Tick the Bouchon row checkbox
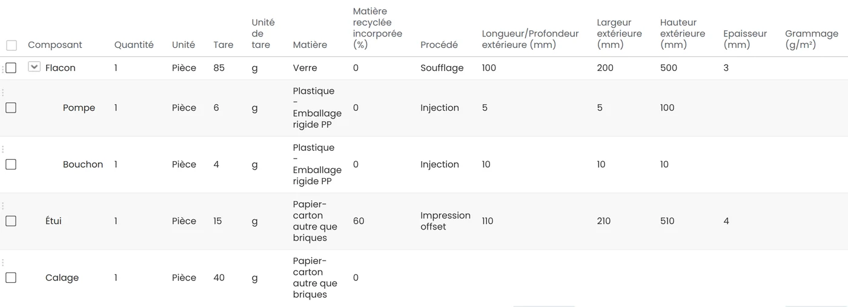 click(11, 164)
